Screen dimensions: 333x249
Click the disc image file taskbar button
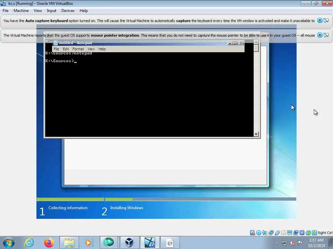point(170,243)
